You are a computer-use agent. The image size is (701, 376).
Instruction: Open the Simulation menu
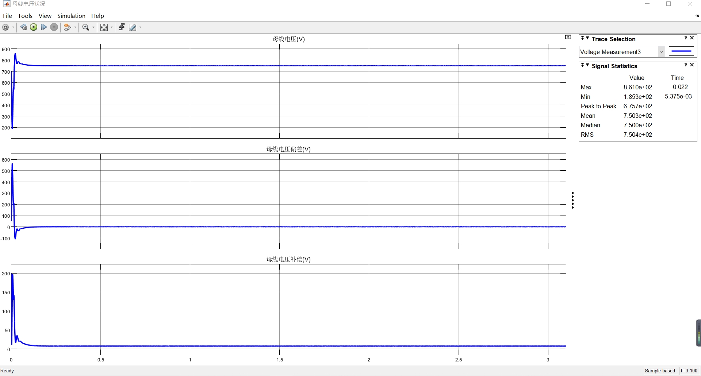pos(71,16)
